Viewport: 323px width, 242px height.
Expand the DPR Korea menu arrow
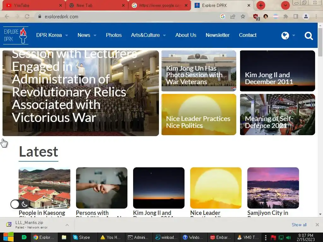tap(67, 35)
